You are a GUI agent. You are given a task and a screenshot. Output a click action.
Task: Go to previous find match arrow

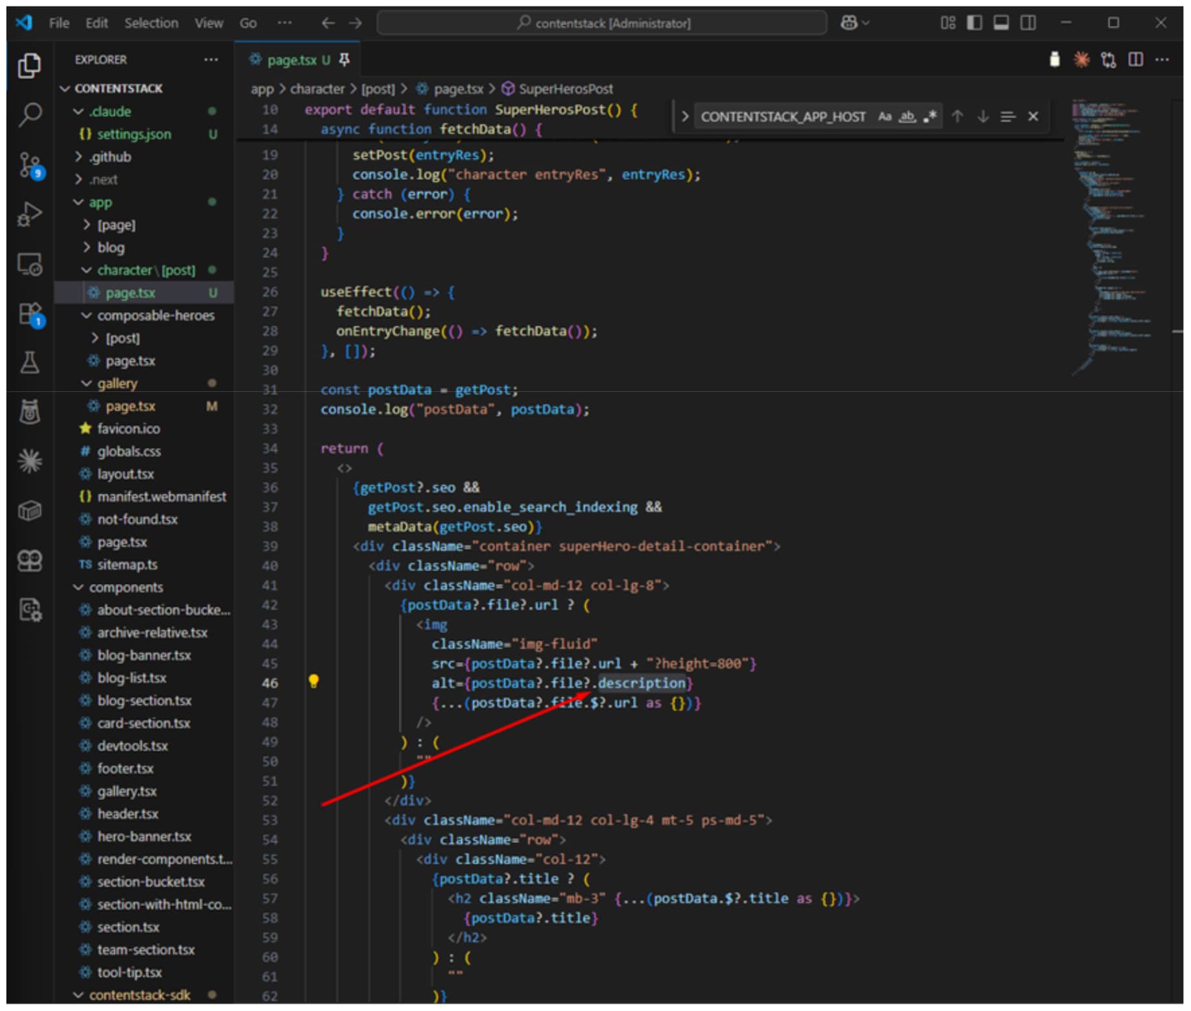coord(957,116)
